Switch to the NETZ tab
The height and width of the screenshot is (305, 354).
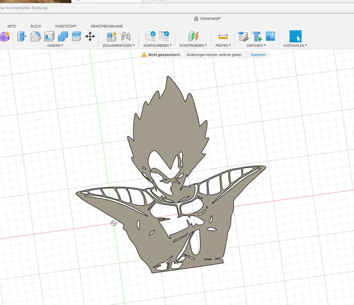click(12, 26)
